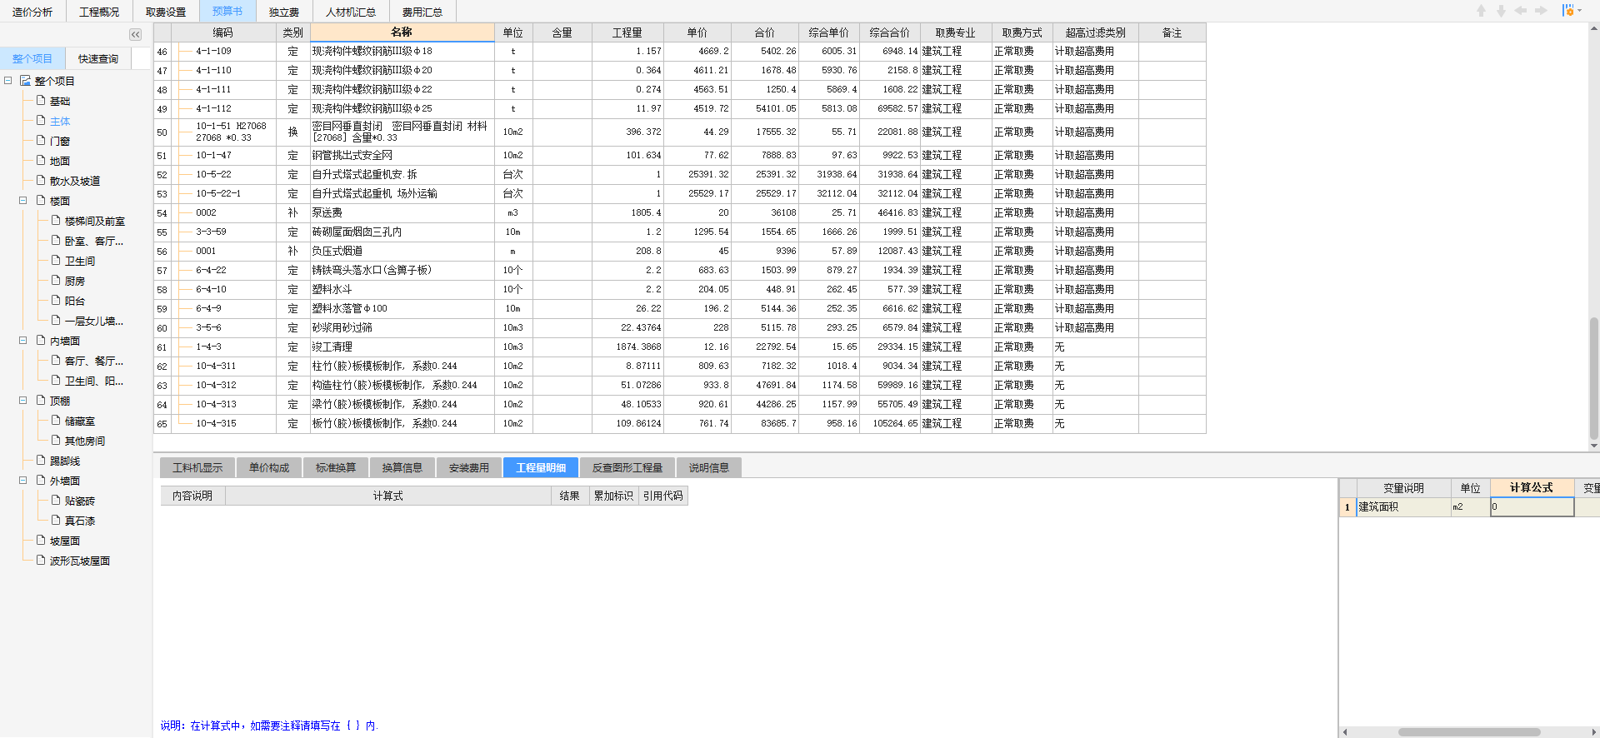Switch to the 独立费 tab
Image resolution: width=1600 pixels, height=738 pixels.
click(x=284, y=12)
